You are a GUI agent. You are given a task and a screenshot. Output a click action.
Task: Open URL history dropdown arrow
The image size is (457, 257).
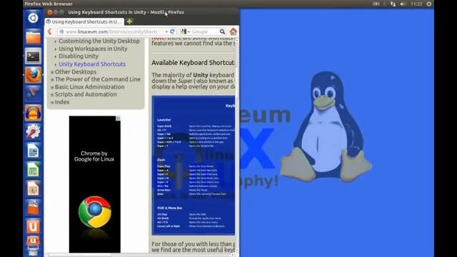pyautogui.click(x=166, y=31)
